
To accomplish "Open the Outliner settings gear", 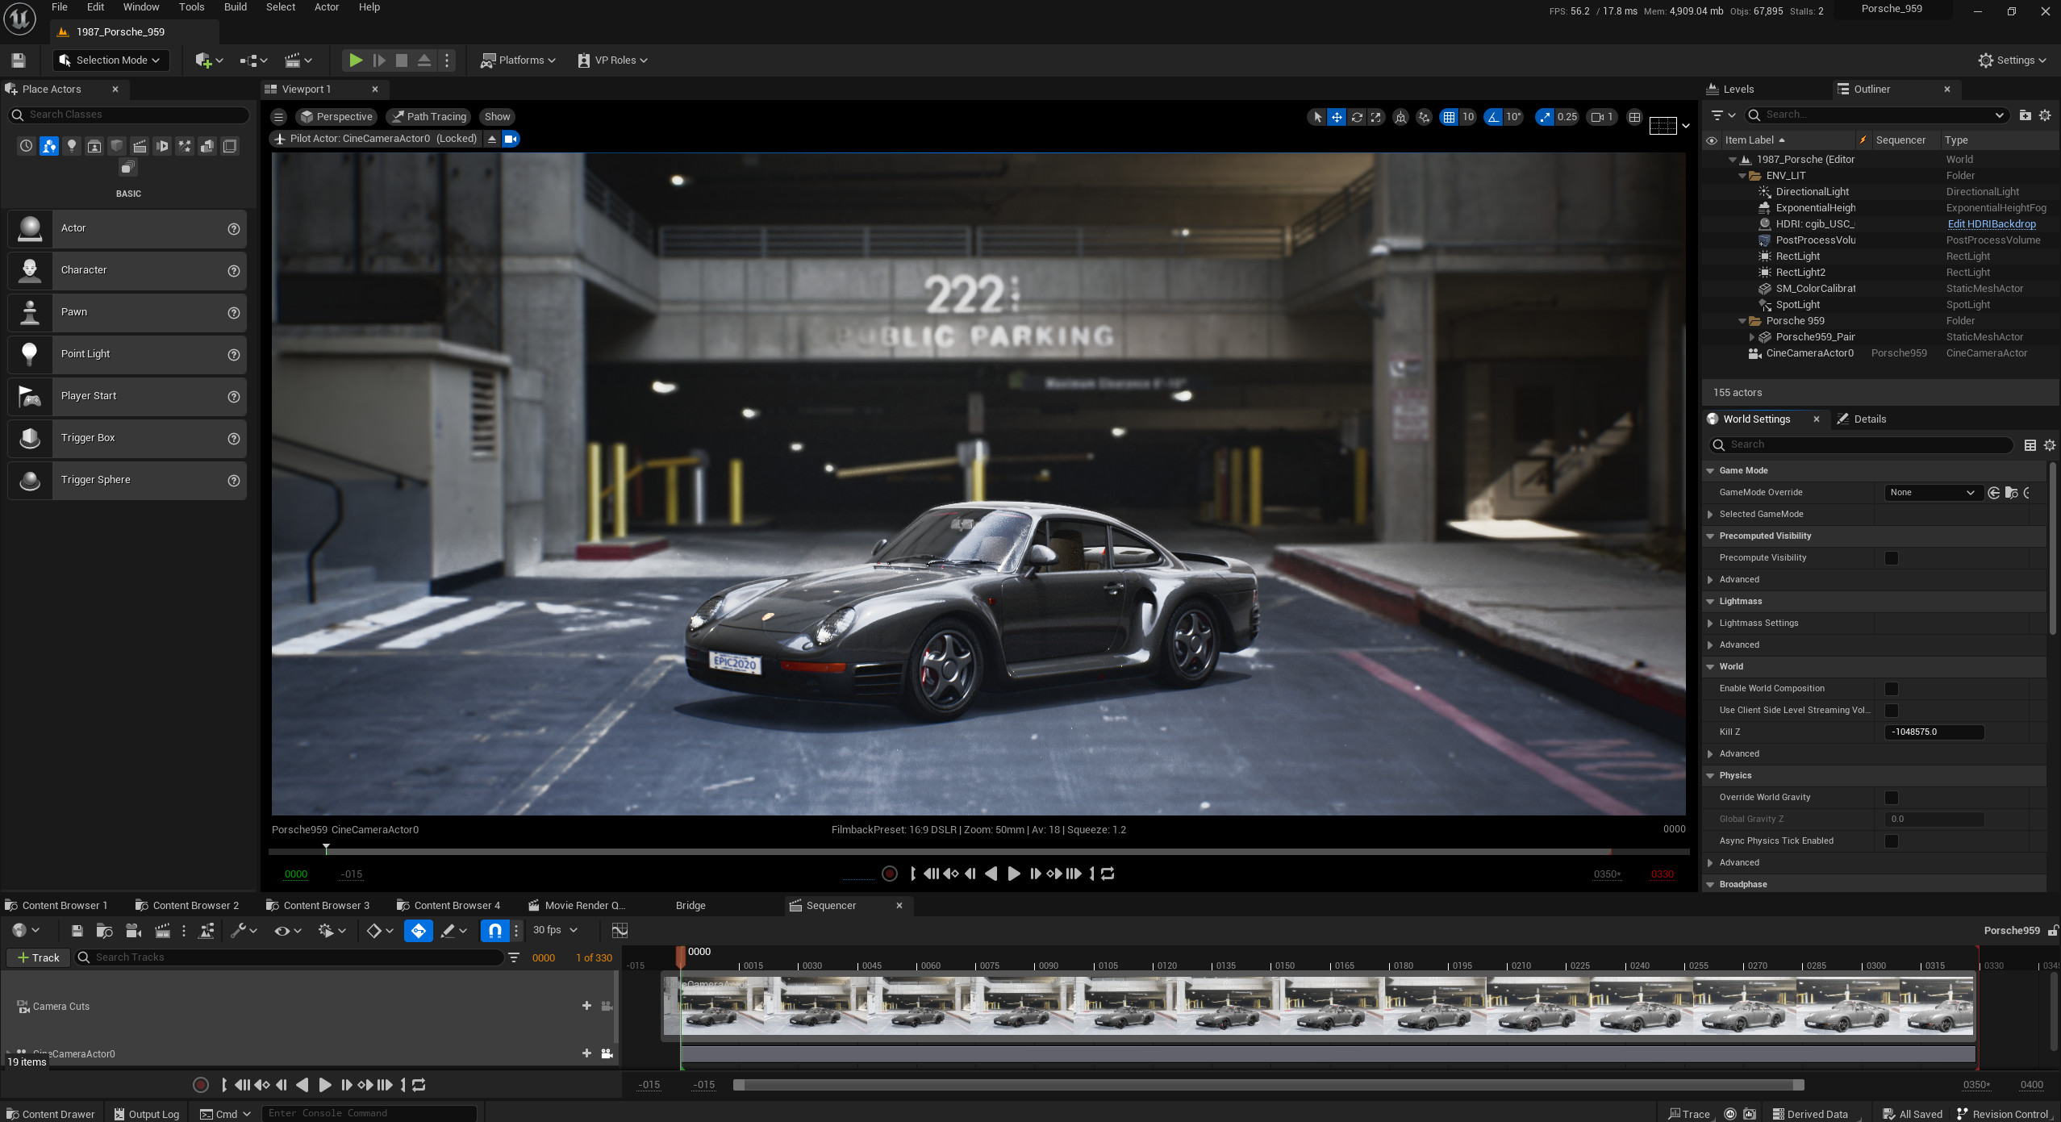I will pos(2045,115).
